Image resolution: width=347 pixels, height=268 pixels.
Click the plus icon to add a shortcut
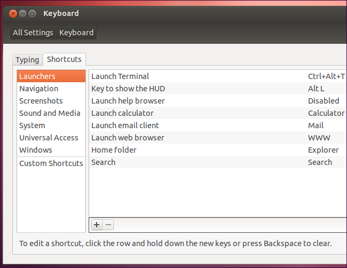pos(97,225)
